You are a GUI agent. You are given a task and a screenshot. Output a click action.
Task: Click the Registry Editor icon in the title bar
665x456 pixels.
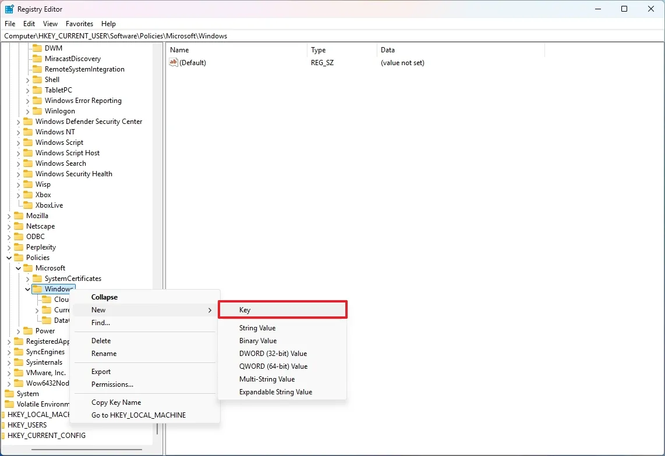[x=9, y=9]
